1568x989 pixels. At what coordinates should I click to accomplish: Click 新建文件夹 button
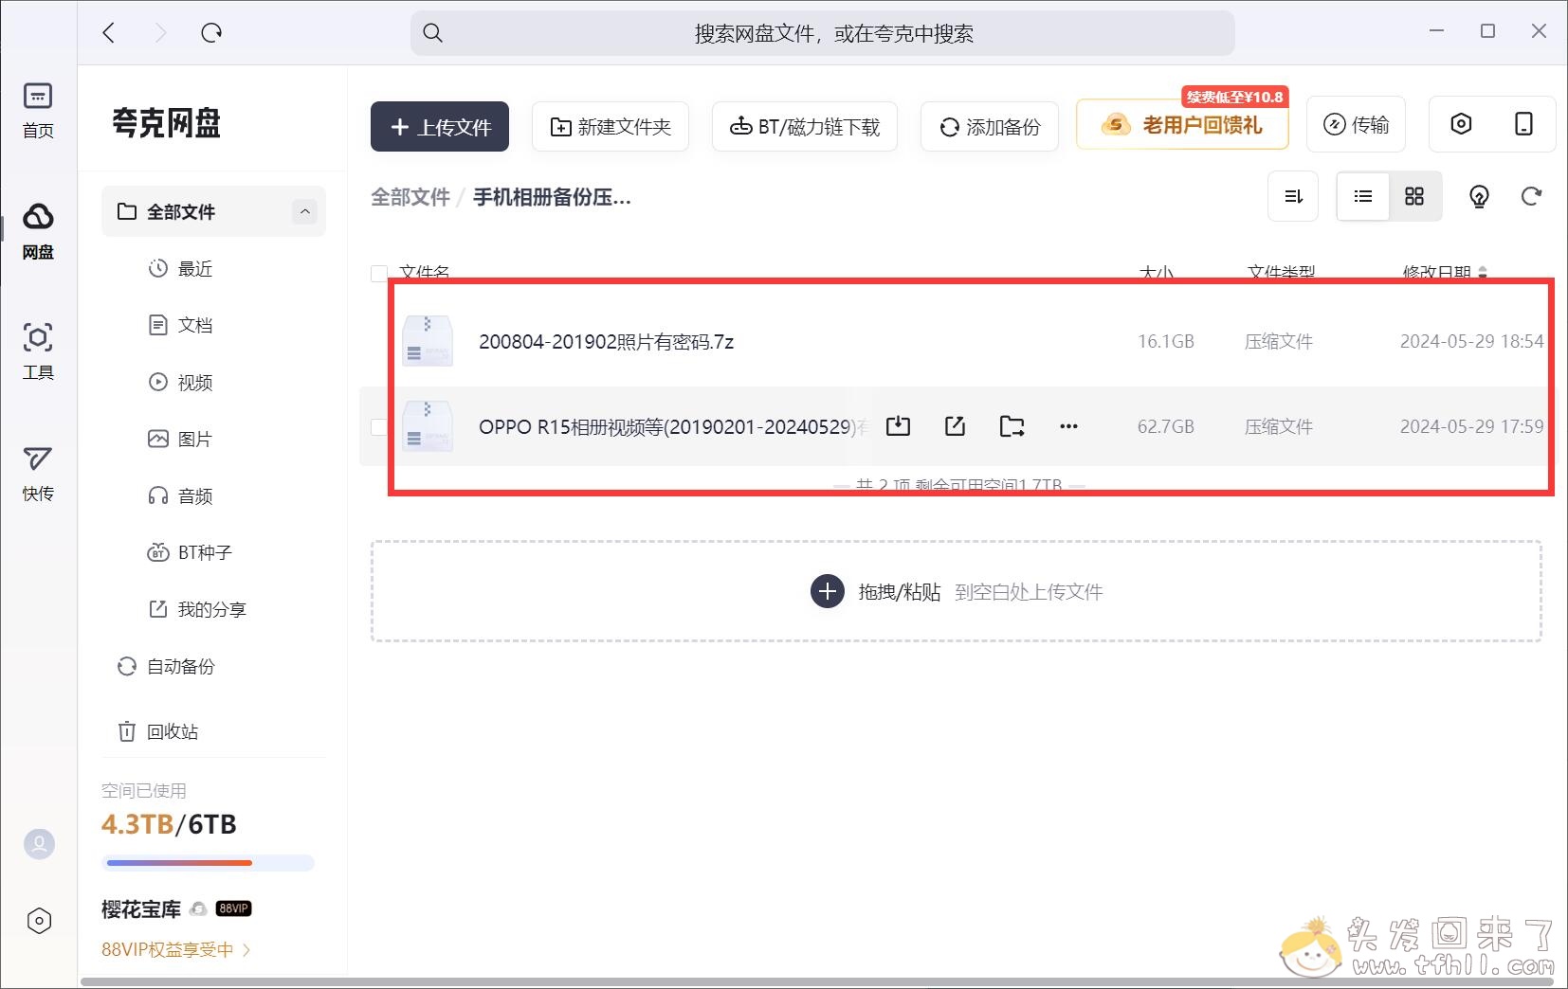click(x=611, y=126)
